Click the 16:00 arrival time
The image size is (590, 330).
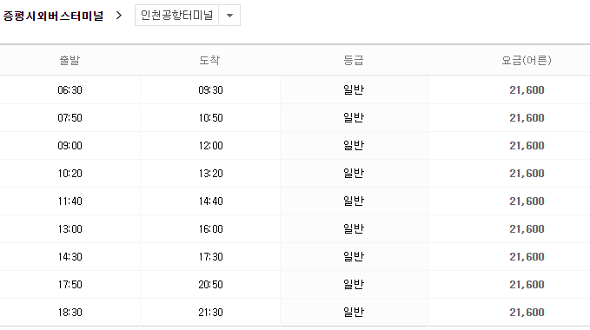[x=210, y=229]
